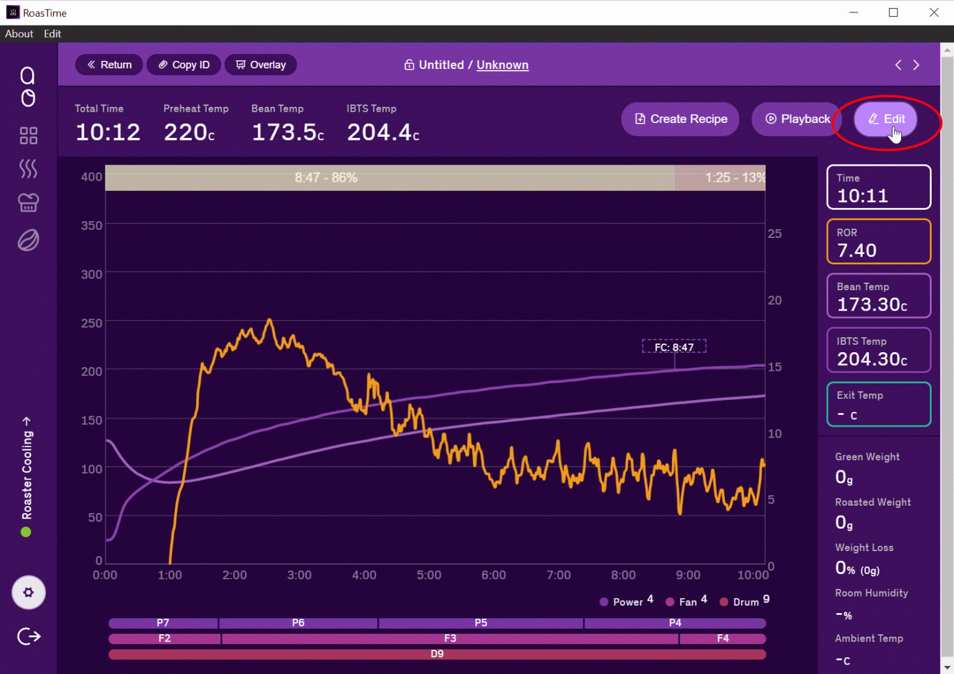
Task: Go to next roast with right chevron
Action: (x=916, y=65)
